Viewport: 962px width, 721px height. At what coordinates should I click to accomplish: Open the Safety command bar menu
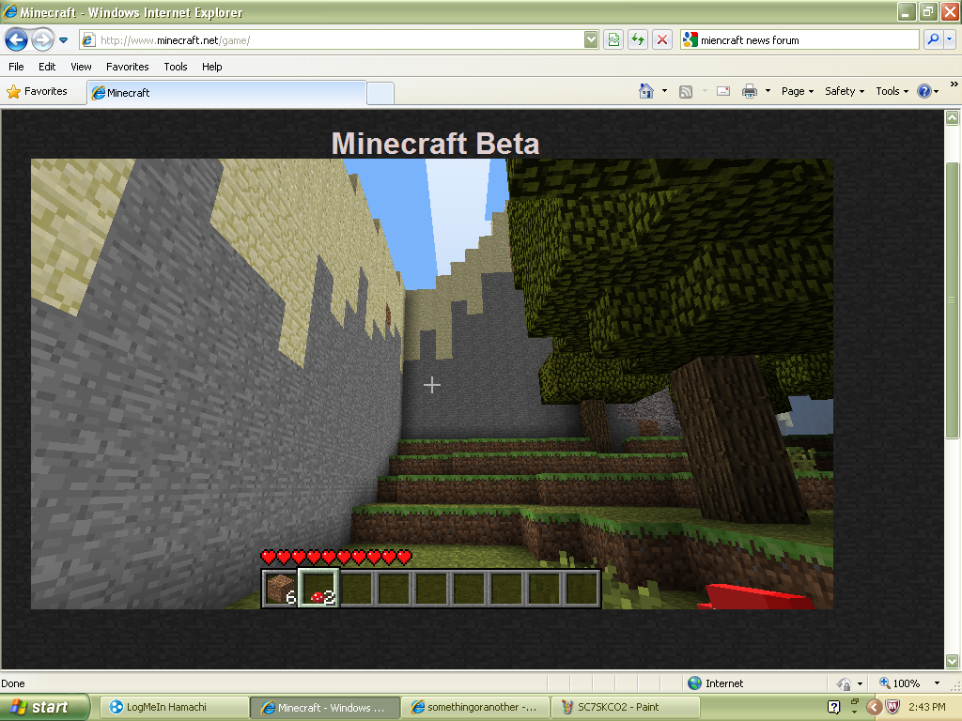point(845,91)
